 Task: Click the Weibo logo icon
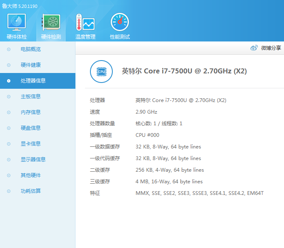click(254, 48)
